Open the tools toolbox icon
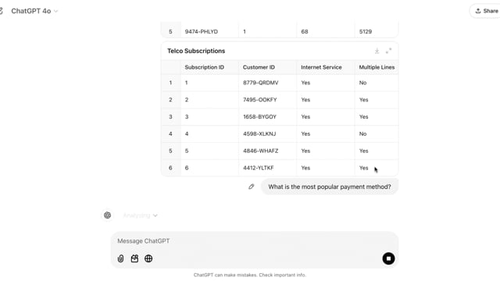This screenshot has height=281, width=500. click(134, 258)
